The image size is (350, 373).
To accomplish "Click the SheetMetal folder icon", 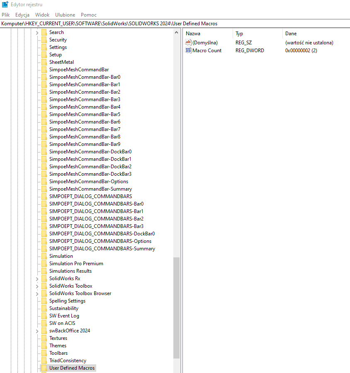I will (x=44, y=62).
